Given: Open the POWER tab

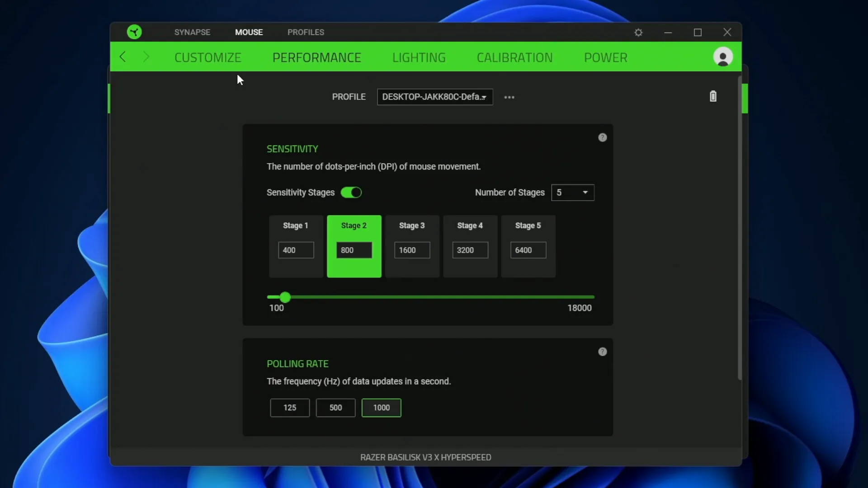Looking at the screenshot, I should [x=605, y=57].
